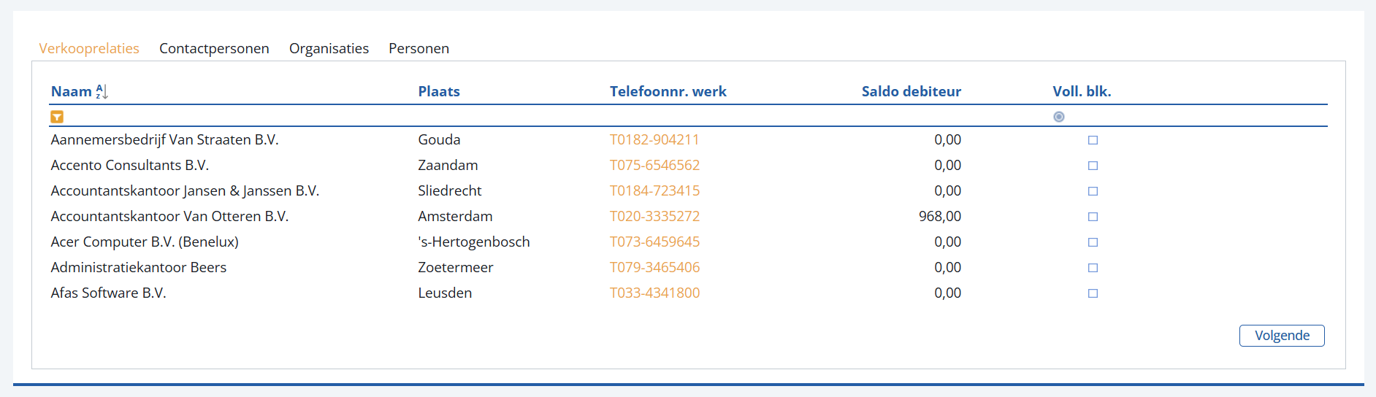Check Voll. blk. box for Aannemersbedrijf Van Straaten

click(1093, 140)
